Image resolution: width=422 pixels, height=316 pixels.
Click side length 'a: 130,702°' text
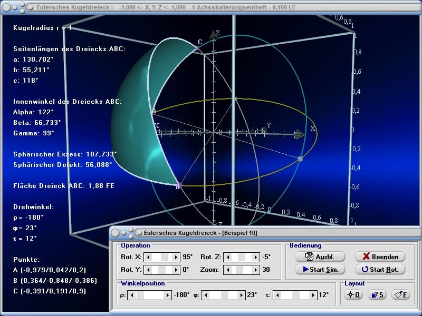[34, 60]
